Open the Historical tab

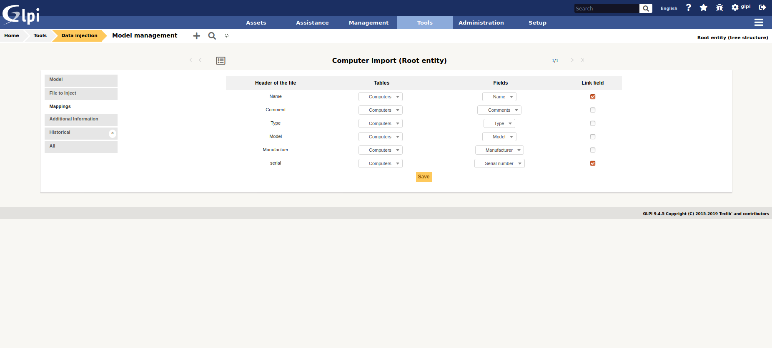81,133
